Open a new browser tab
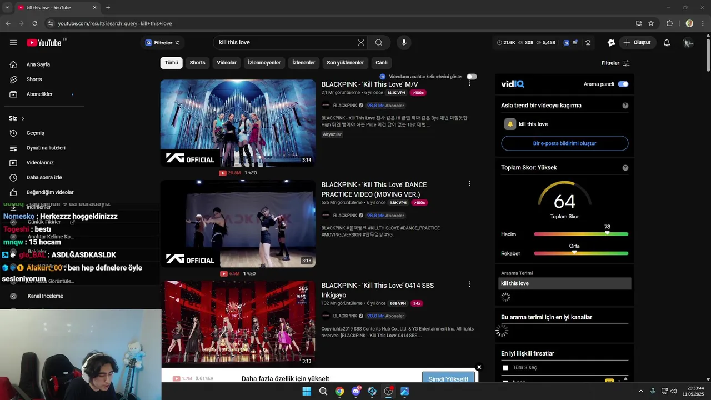 click(108, 8)
